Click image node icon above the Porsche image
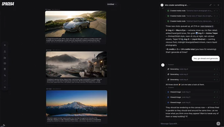 (x=46, y=10)
